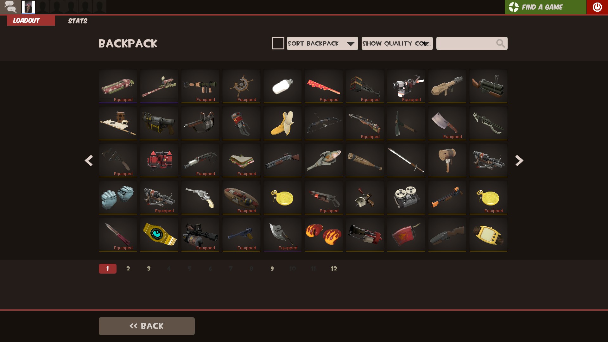Click the milk bottle item
This screenshot has height=342, width=608.
282,86
